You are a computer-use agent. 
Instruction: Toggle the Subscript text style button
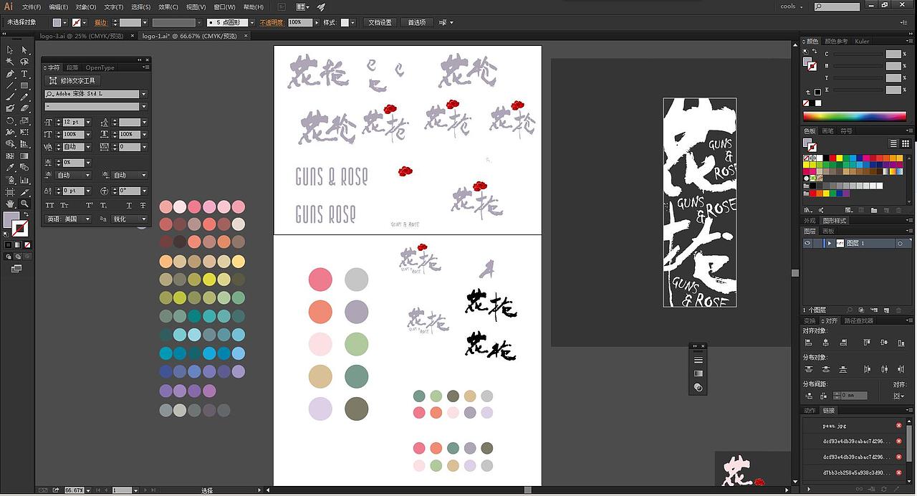[104, 206]
